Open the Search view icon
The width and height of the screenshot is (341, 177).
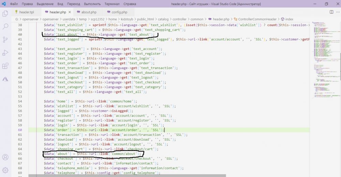click(5, 26)
